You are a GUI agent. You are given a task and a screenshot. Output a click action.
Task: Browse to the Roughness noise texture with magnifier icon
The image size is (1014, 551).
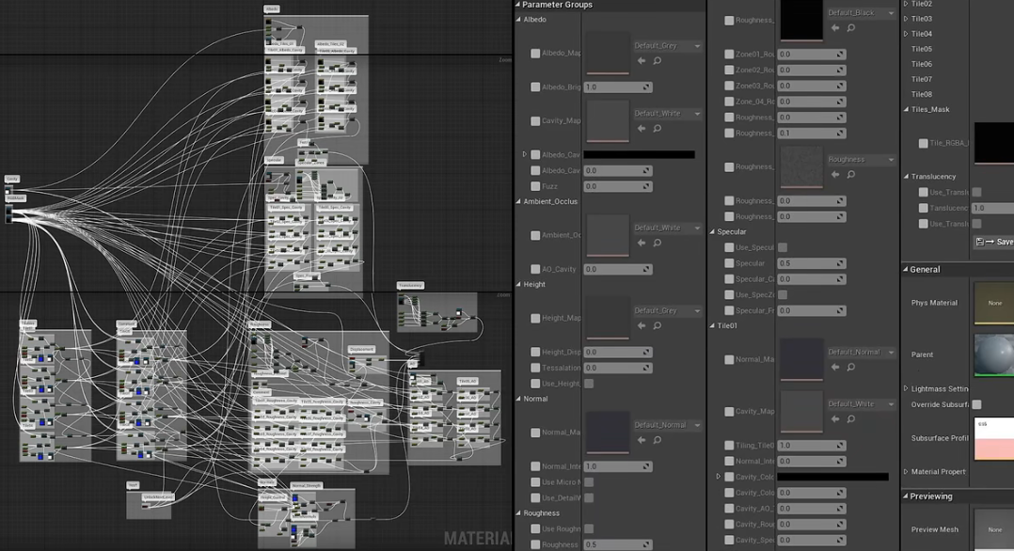click(x=851, y=175)
